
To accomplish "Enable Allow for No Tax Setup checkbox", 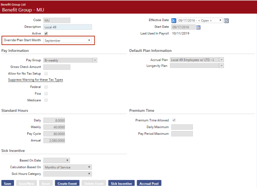I will 46,74.
